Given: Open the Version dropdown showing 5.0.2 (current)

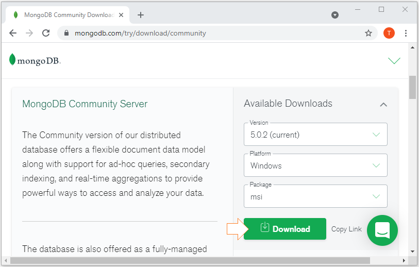Looking at the screenshot, I should tap(315, 135).
